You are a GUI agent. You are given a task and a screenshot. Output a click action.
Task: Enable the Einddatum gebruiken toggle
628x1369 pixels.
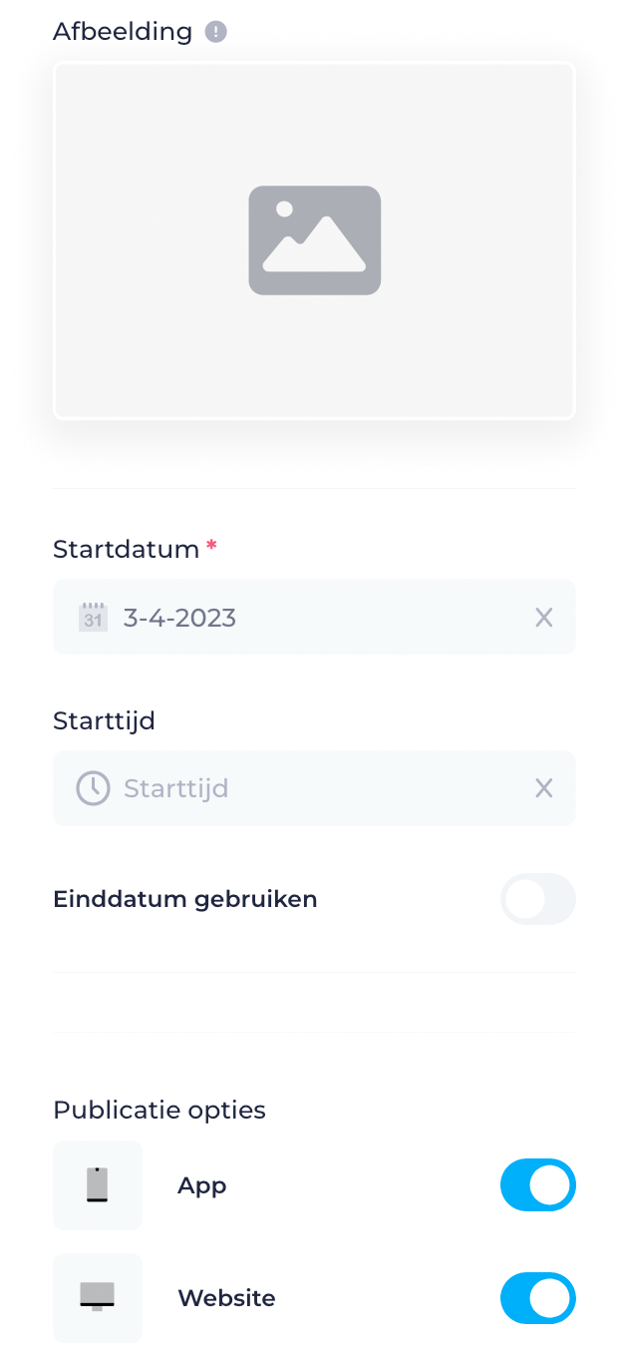pos(538,898)
